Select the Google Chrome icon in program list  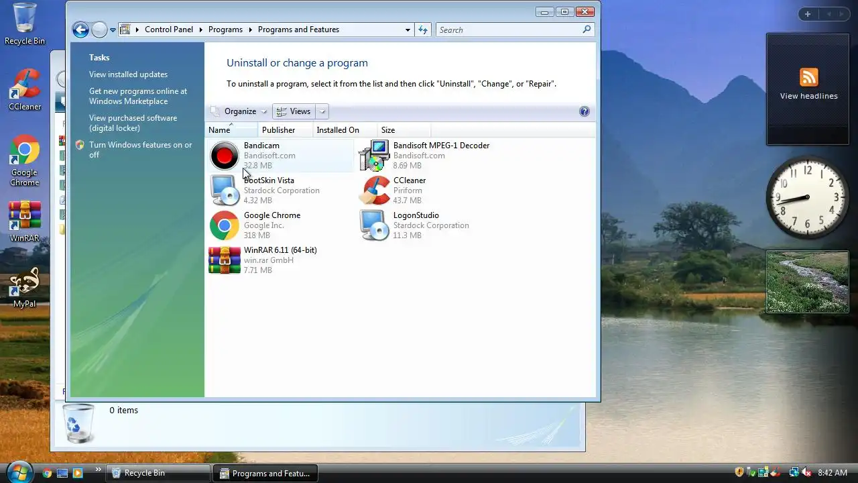[224, 225]
